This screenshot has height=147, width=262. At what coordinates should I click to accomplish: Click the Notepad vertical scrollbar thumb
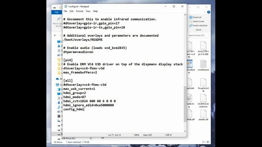[185, 104]
